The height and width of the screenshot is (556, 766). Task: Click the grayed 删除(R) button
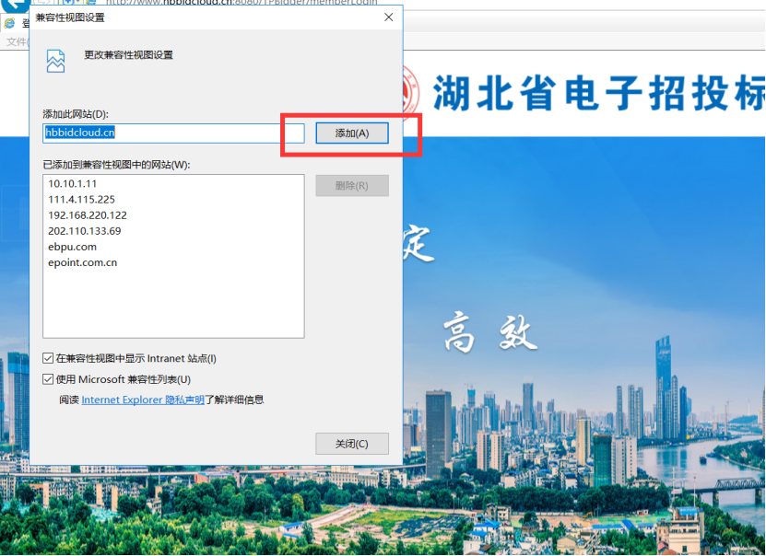pyautogui.click(x=351, y=186)
